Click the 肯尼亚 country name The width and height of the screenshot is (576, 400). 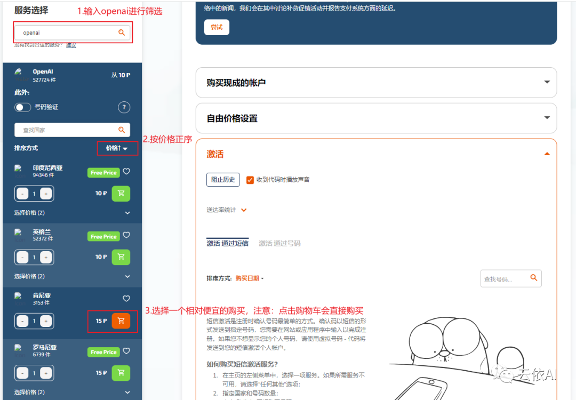(42, 295)
